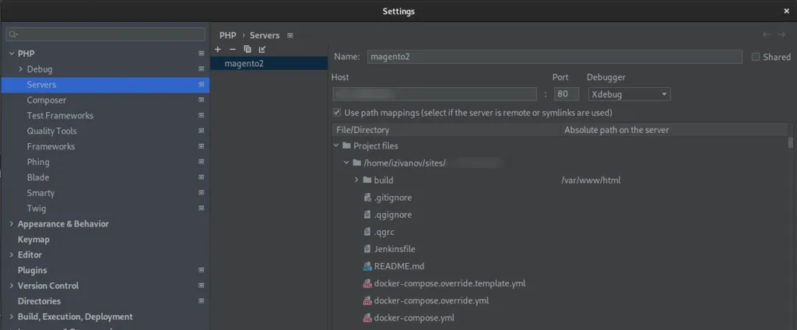This screenshot has height=330, width=797.
Task: Click the docker-compose.yml file icon
Action: [x=367, y=318]
